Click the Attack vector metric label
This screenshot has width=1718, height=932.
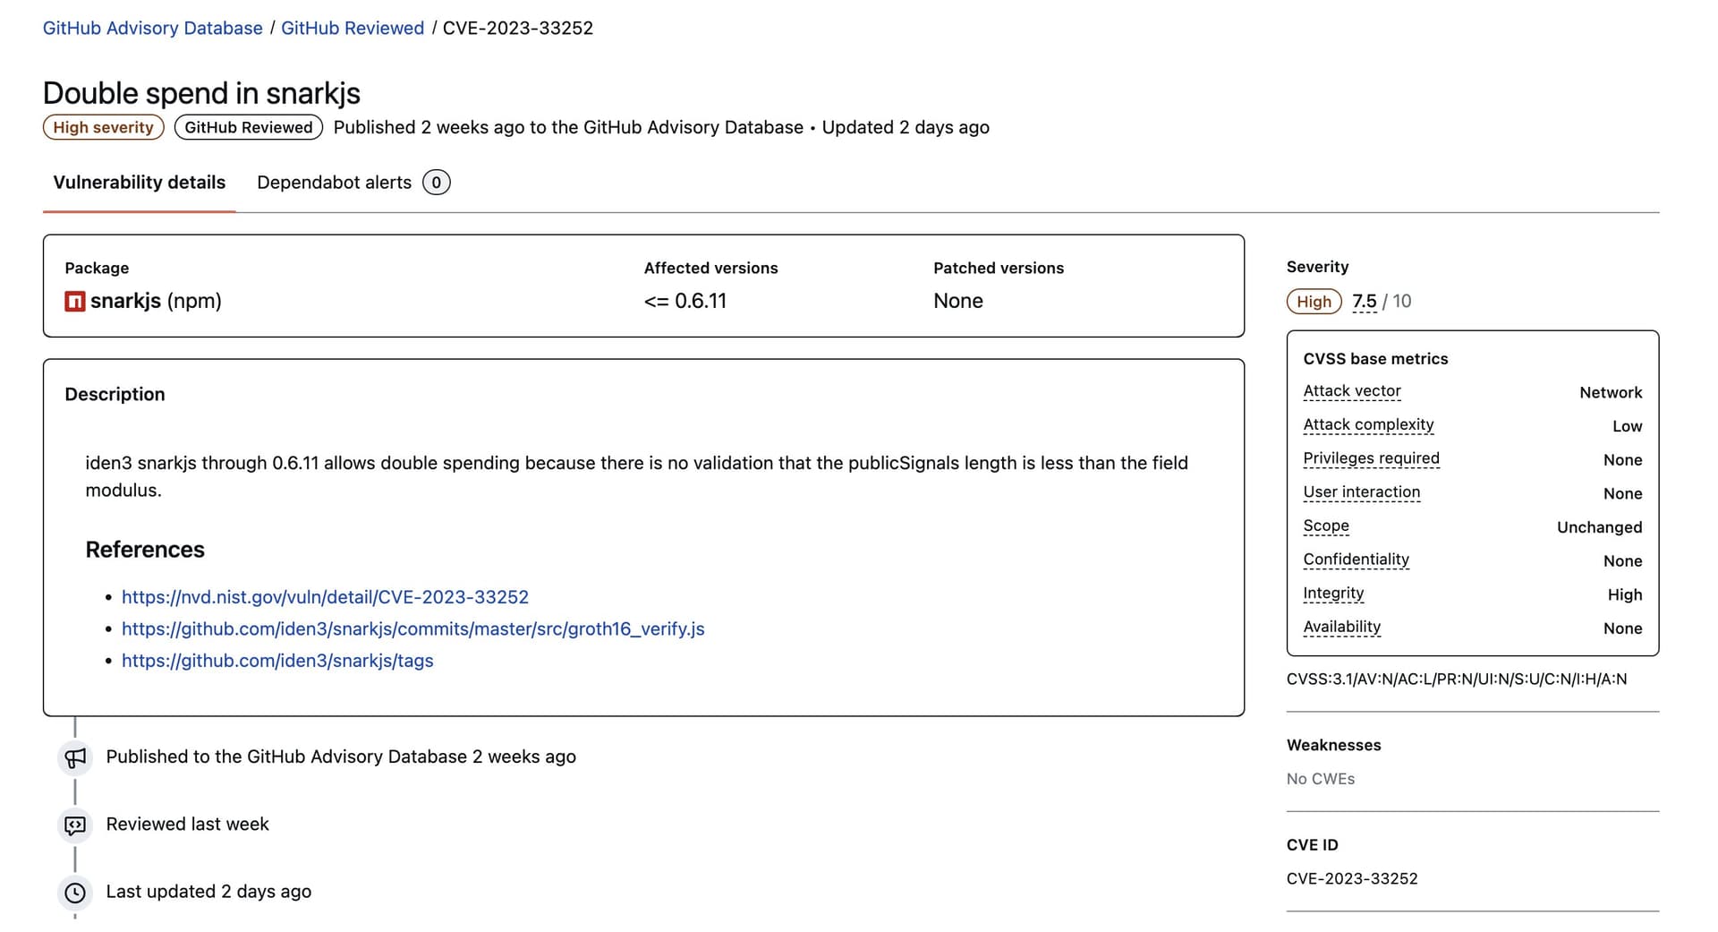(1352, 391)
